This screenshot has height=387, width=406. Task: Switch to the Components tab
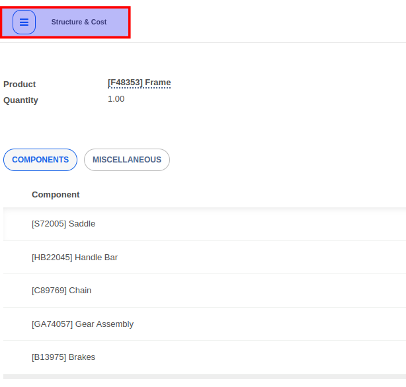[x=40, y=160]
